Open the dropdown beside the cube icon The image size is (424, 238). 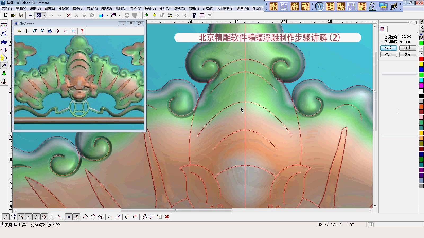point(119,16)
